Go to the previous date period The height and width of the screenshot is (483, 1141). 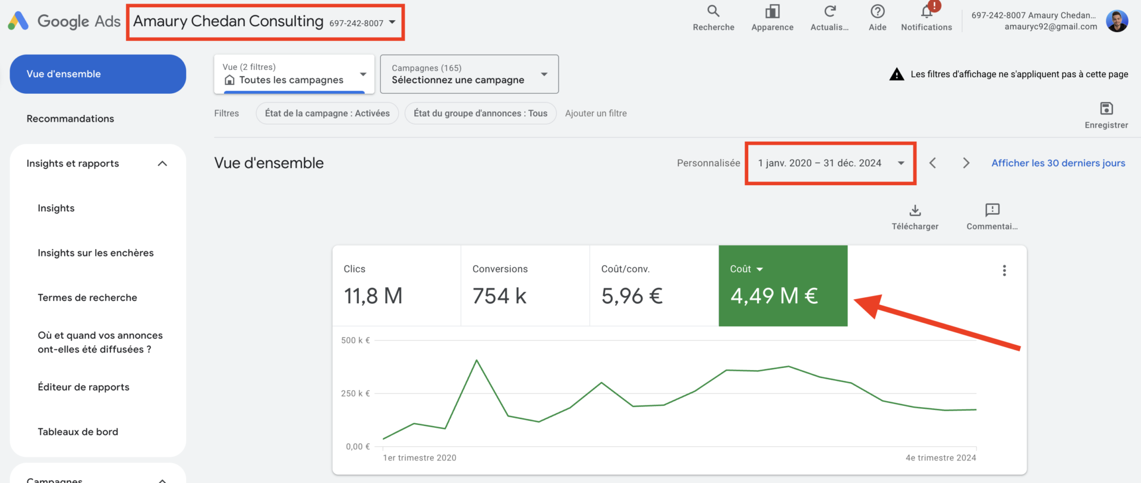[932, 163]
